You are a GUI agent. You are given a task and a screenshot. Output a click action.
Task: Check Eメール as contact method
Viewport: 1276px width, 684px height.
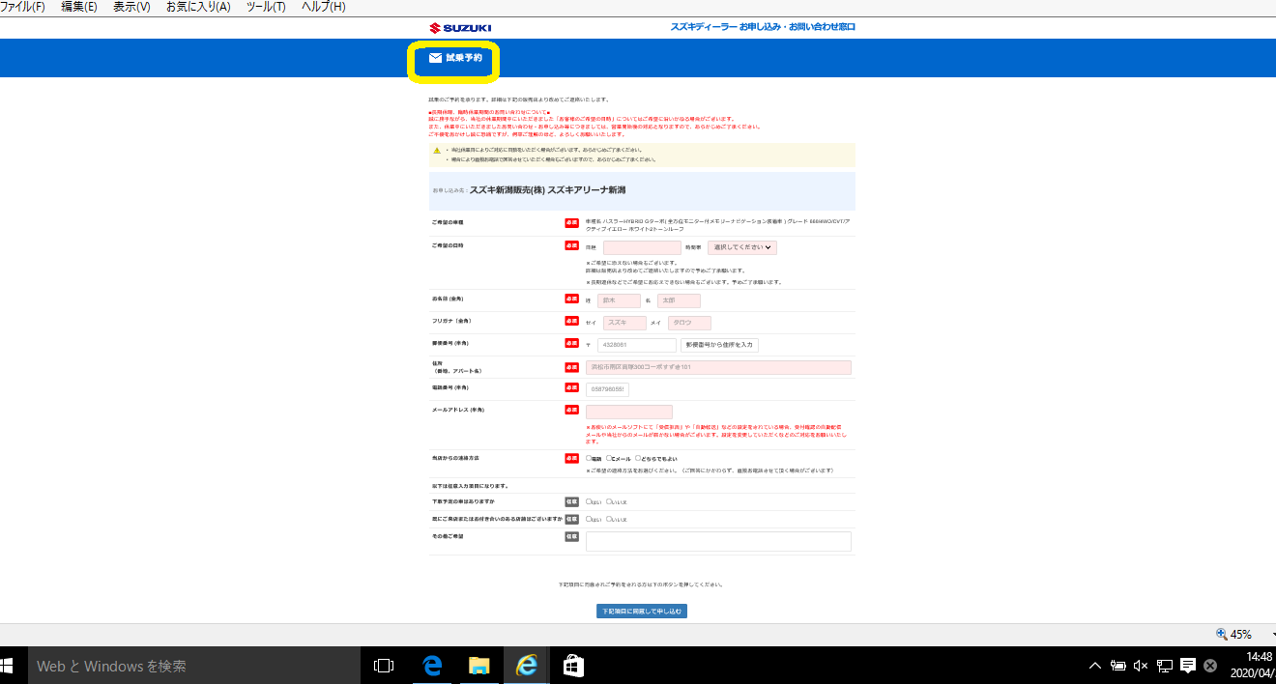609,458
